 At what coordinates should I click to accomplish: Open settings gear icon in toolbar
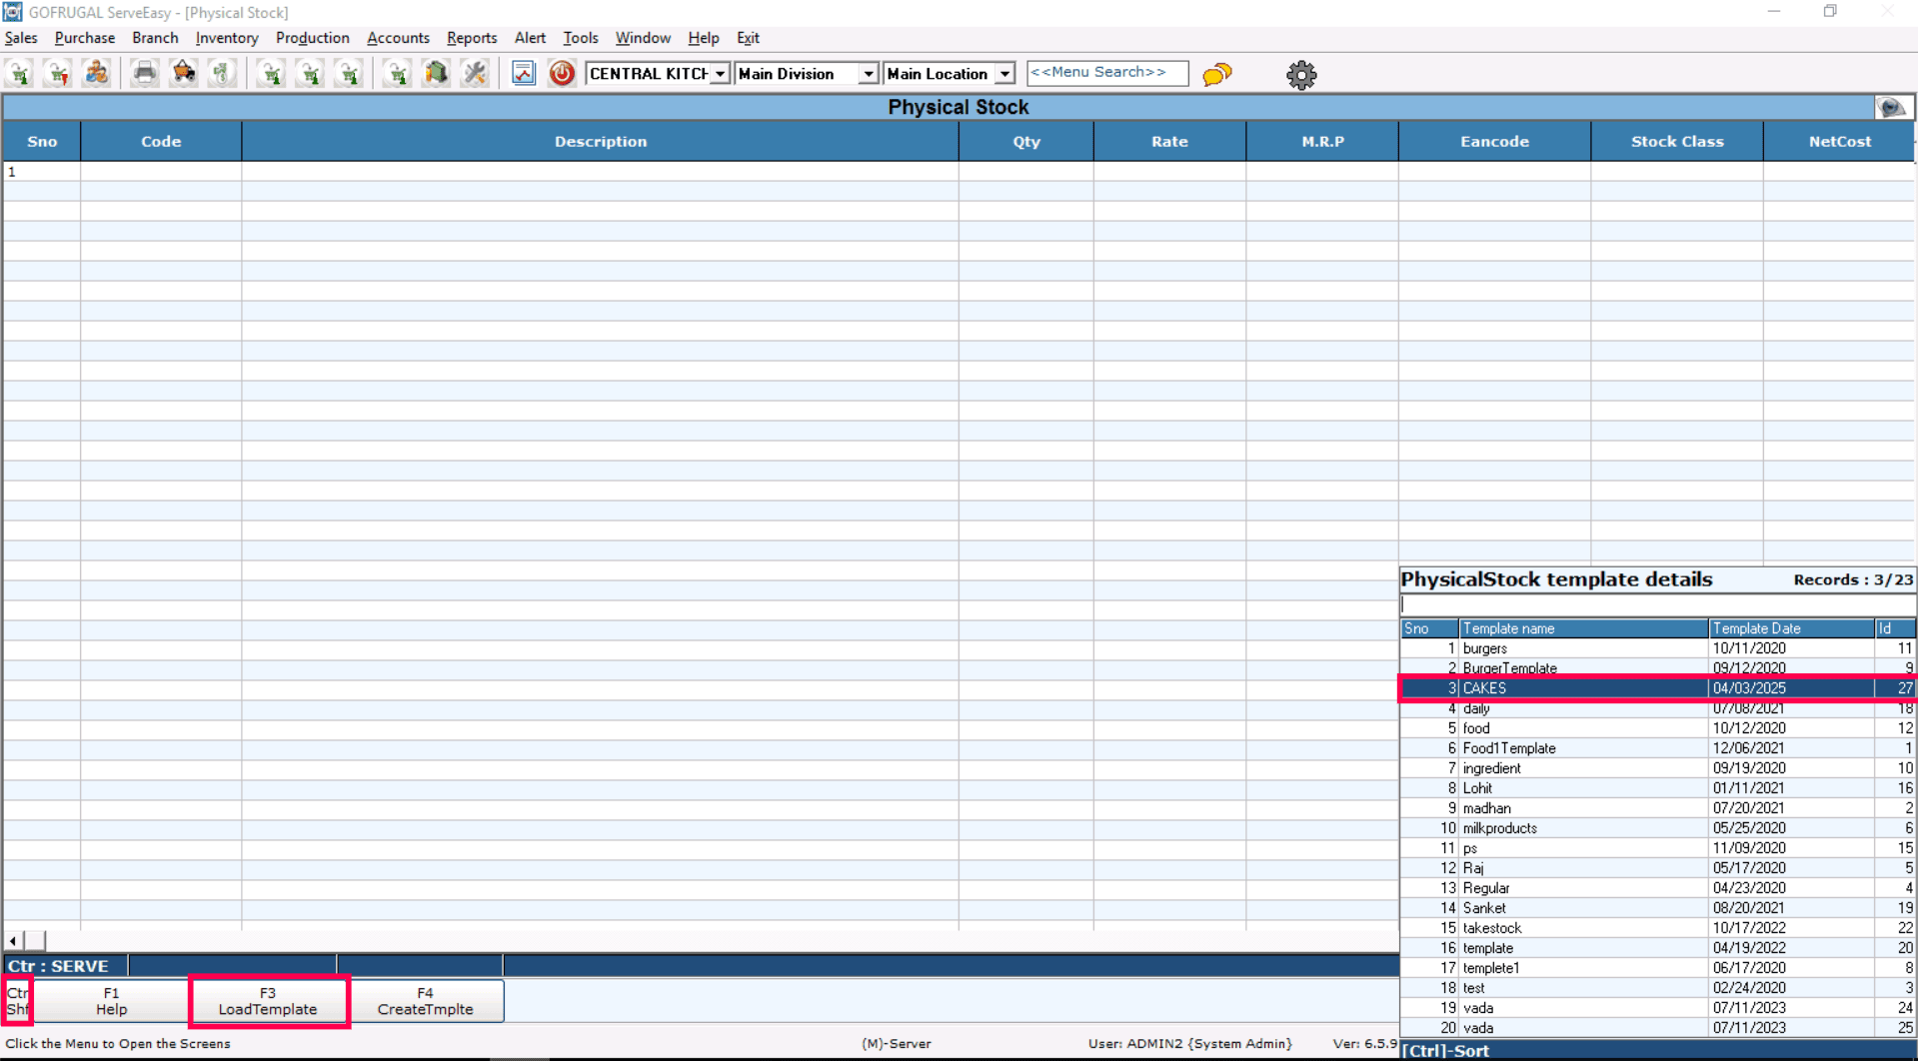point(1300,75)
